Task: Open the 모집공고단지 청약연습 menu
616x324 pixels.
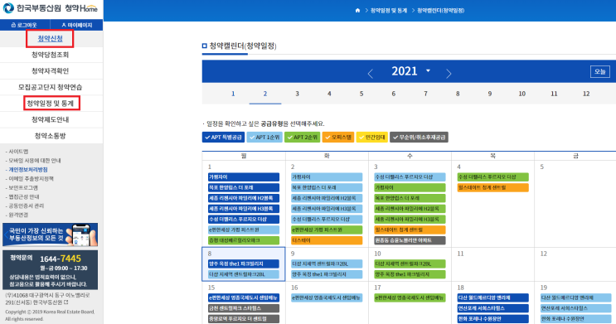Action: click(x=50, y=87)
